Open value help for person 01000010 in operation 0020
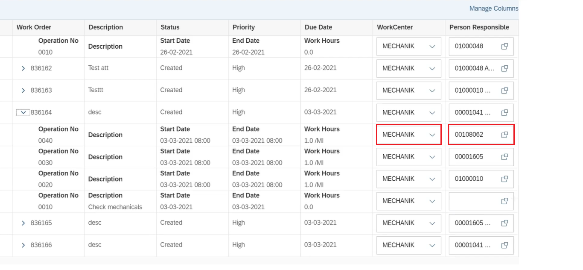The height and width of the screenshot is (270, 583). click(x=504, y=179)
